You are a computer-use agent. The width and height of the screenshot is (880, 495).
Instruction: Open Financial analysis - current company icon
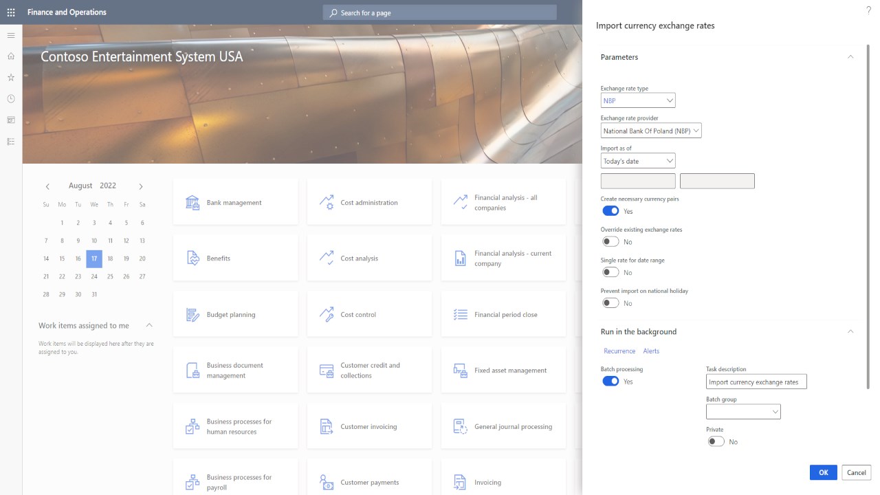(460, 258)
